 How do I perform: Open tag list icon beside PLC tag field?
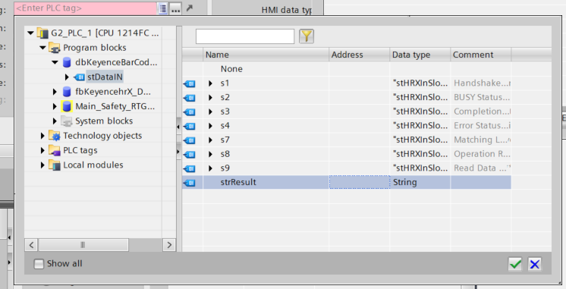163,8
